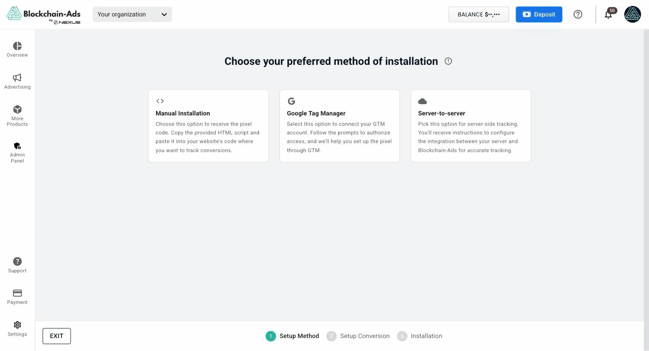Open the More Products cube icon
The width and height of the screenshot is (649, 351).
[x=17, y=109]
